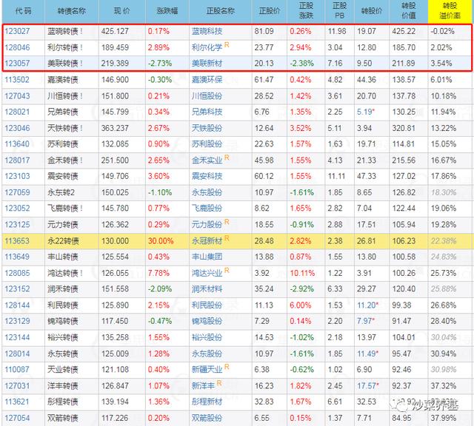Click the 转债名称 column header
Image resolution: width=474 pixels, height=426 pixels.
coord(72,11)
